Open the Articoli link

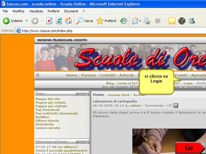pyautogui.click(x=126, y=75)
